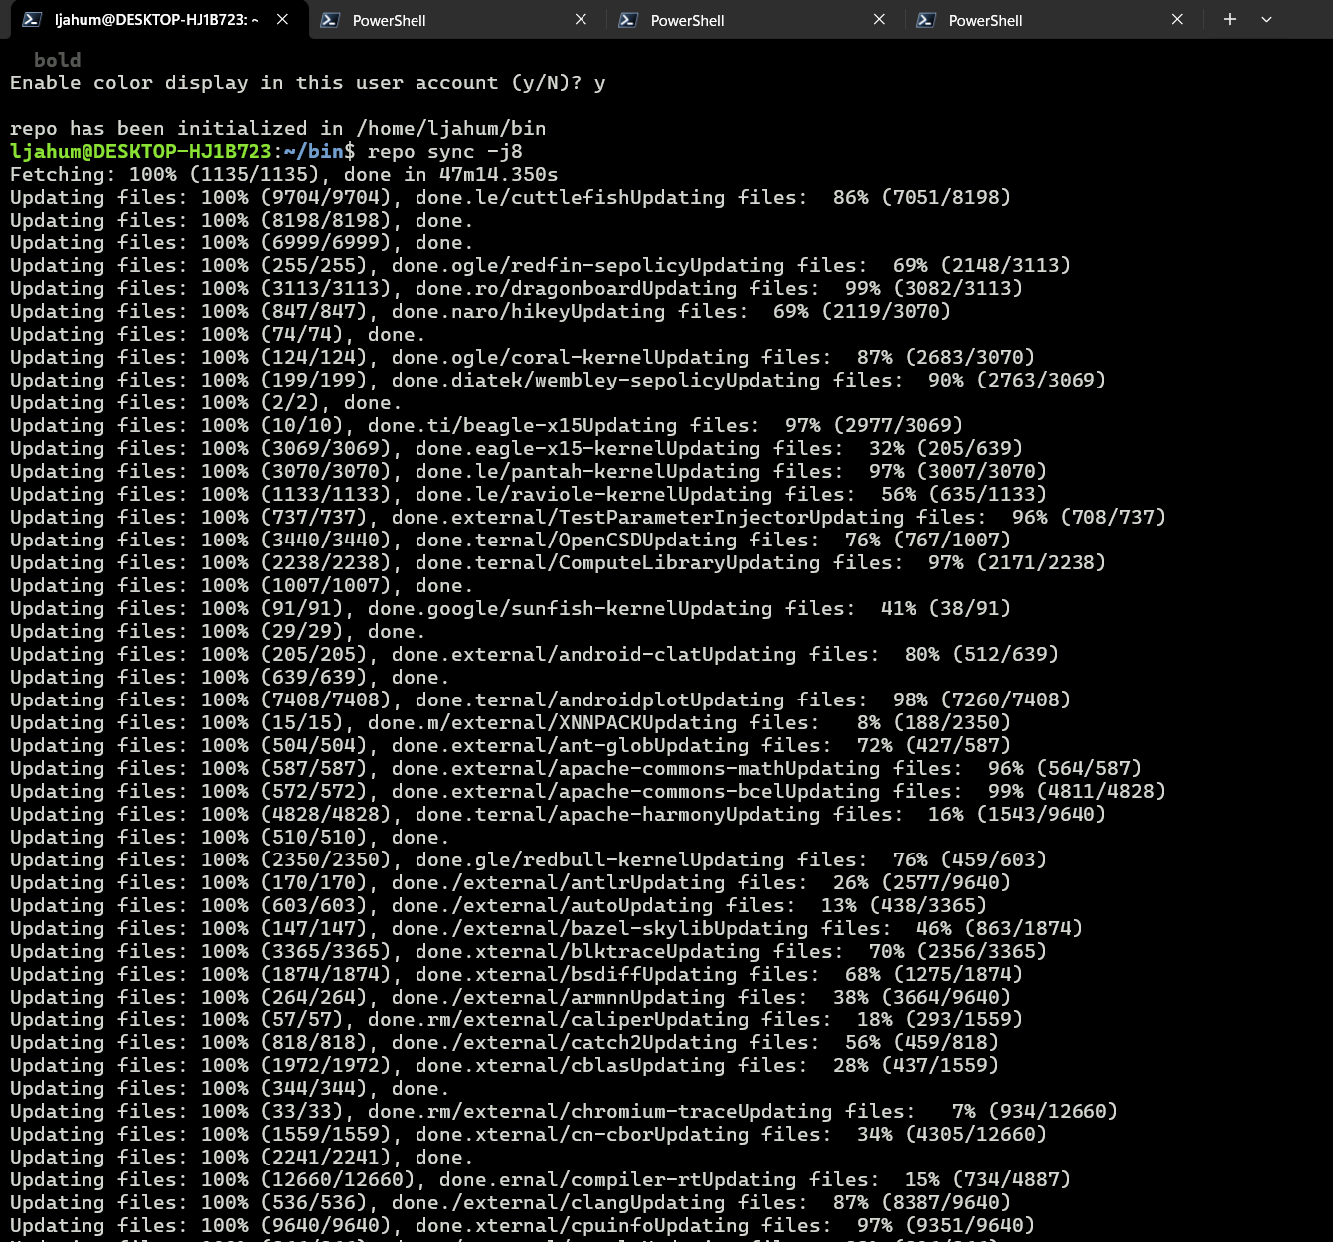Close the second PowerShell tab
Image resolution: width=1333 pixels, height=1242 pixels.
coord(581,19)
